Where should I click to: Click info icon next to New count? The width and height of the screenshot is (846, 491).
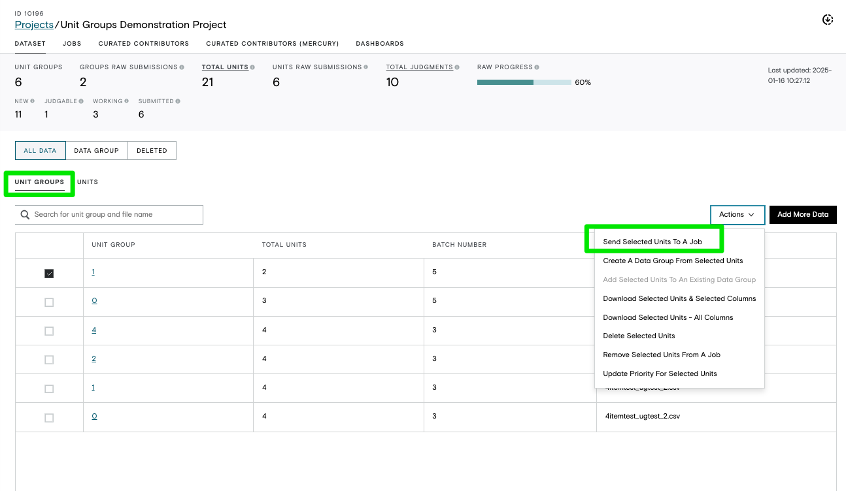coord(33,101)
